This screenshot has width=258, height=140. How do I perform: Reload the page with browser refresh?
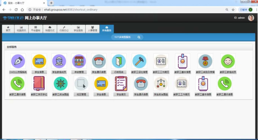[16, 10]
